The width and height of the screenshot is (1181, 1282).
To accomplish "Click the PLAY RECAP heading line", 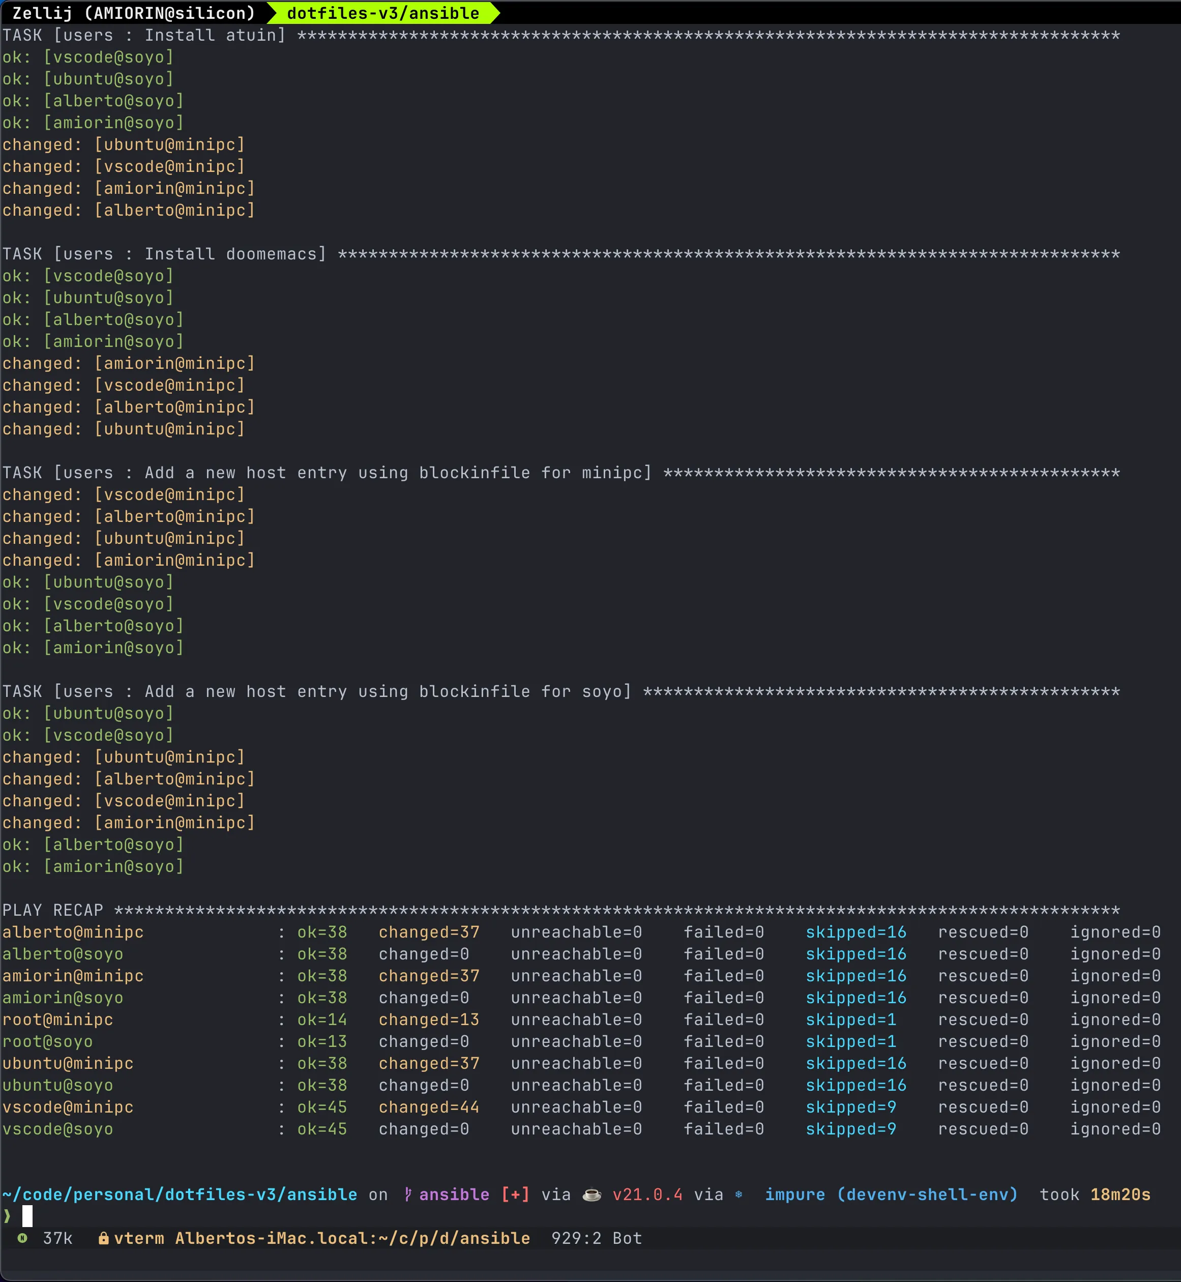I will (53, 910).
